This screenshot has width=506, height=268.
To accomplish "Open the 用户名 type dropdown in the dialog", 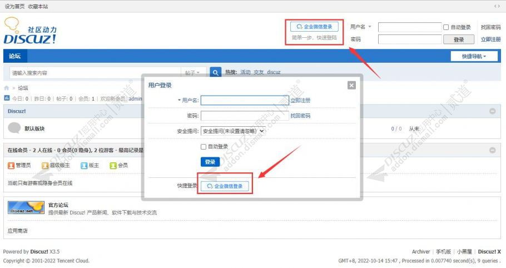I will [179, 100].
